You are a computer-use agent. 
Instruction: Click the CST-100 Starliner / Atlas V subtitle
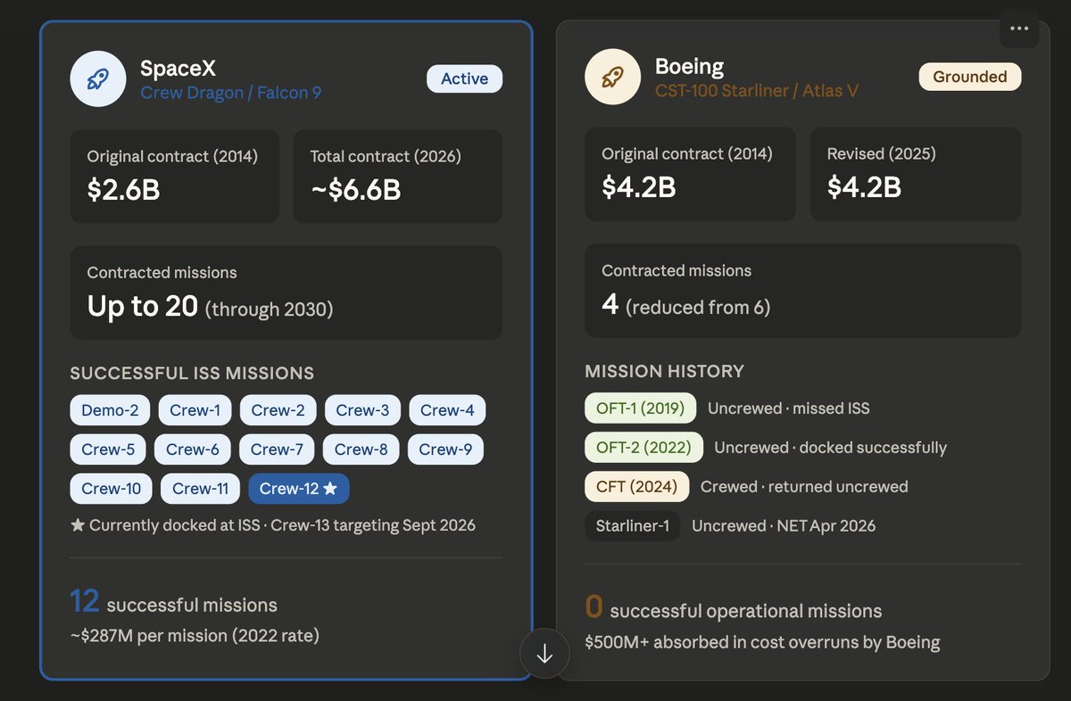pyautogui.click(x=757, y=90)
